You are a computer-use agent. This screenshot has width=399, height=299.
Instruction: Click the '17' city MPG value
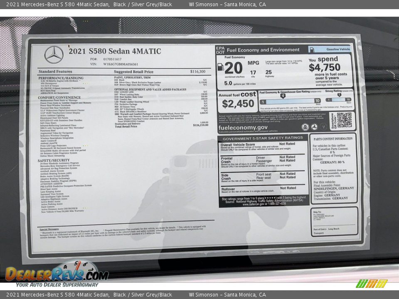[253, 72]
